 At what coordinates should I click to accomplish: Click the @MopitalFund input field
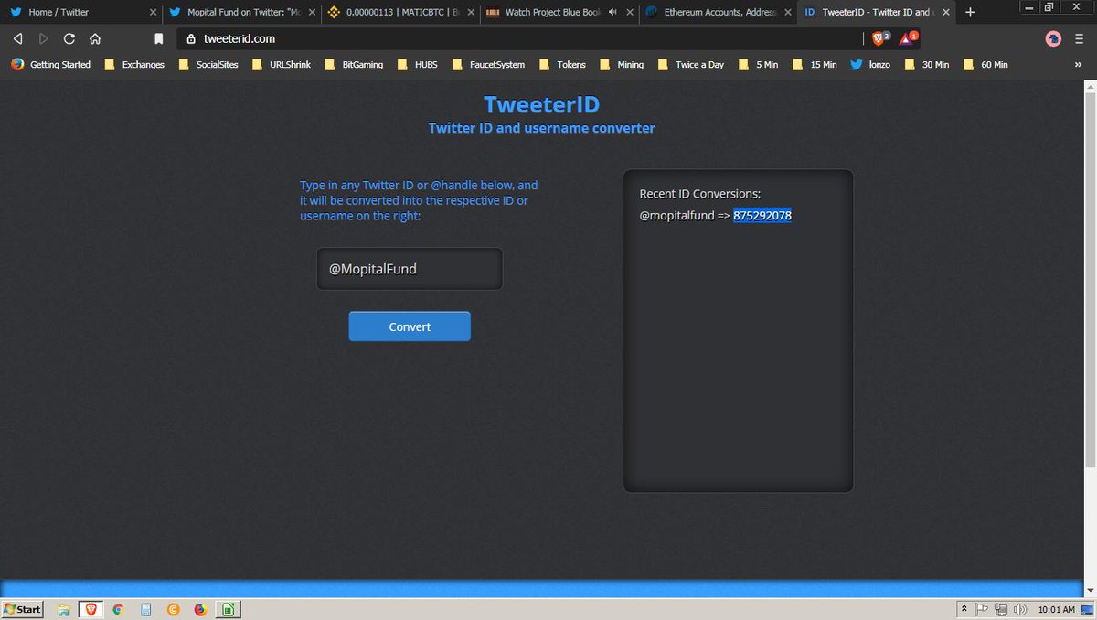(x=410, y=269)
